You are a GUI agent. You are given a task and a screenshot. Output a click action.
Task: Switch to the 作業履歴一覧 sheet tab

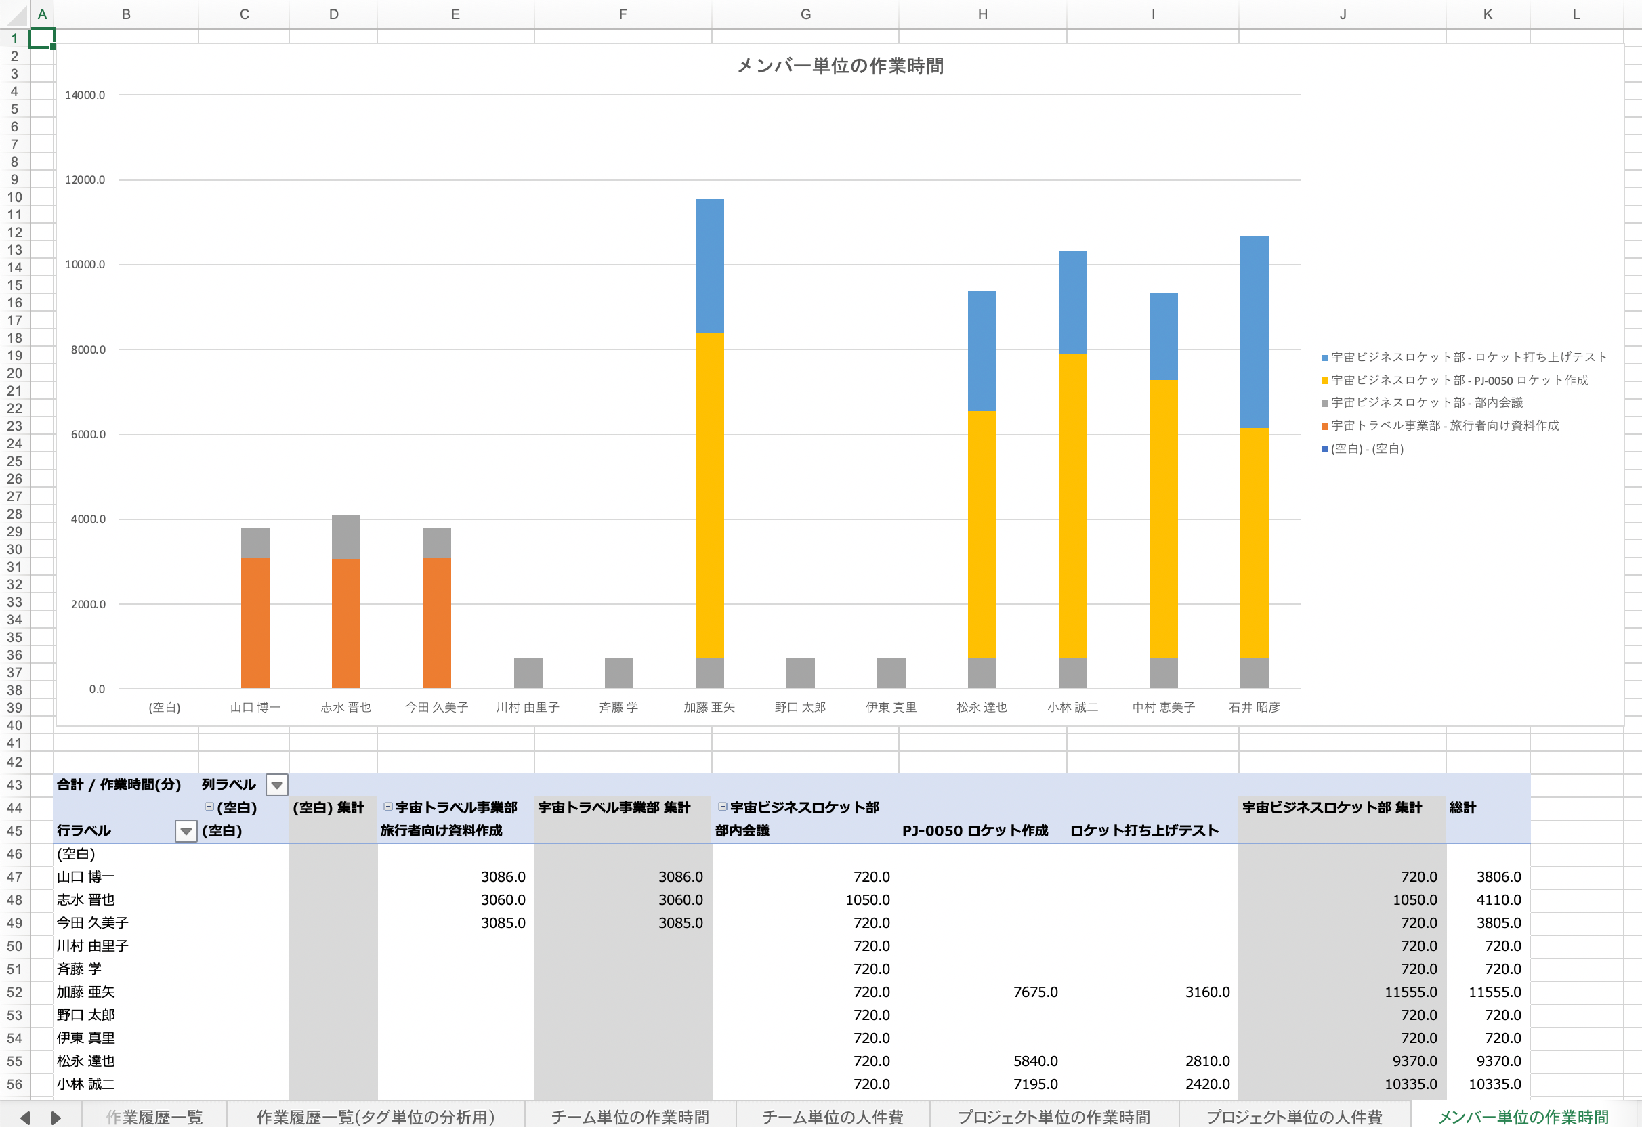pyautogui.click(x=154, y=1117)
